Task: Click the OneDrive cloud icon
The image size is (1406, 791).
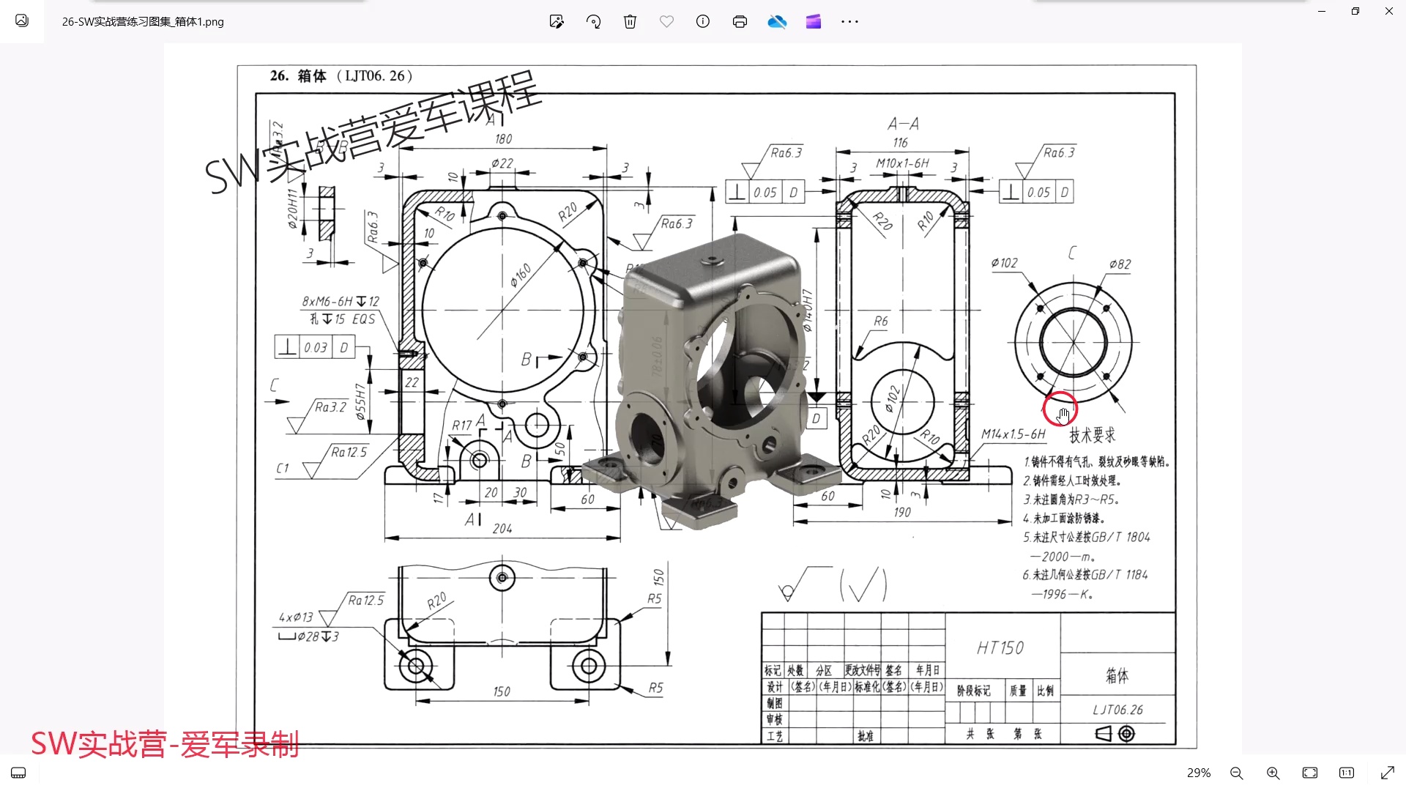Action: tap(777, 22)
